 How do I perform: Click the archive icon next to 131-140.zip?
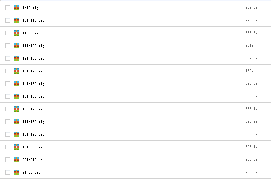pos(17,71)
